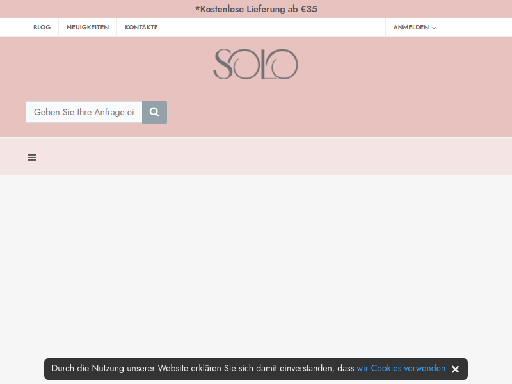This screenshot has height=384, width=512.
Task: Click the SOLO logo
Action: [x=255, y=64]
